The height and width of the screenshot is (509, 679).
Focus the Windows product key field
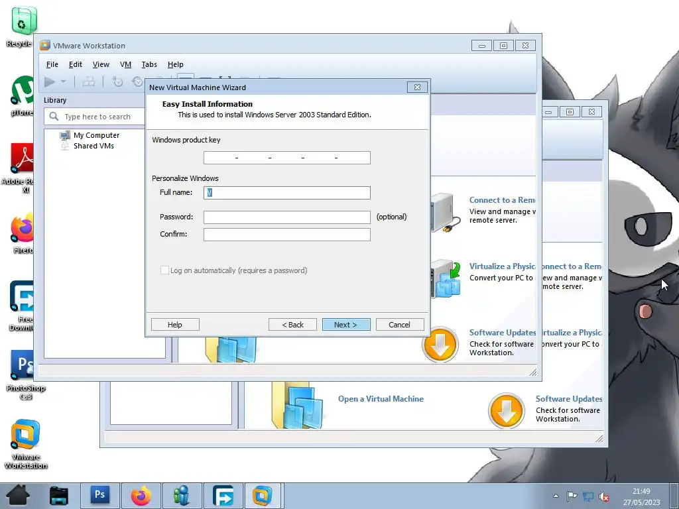(x=286, y=158)
